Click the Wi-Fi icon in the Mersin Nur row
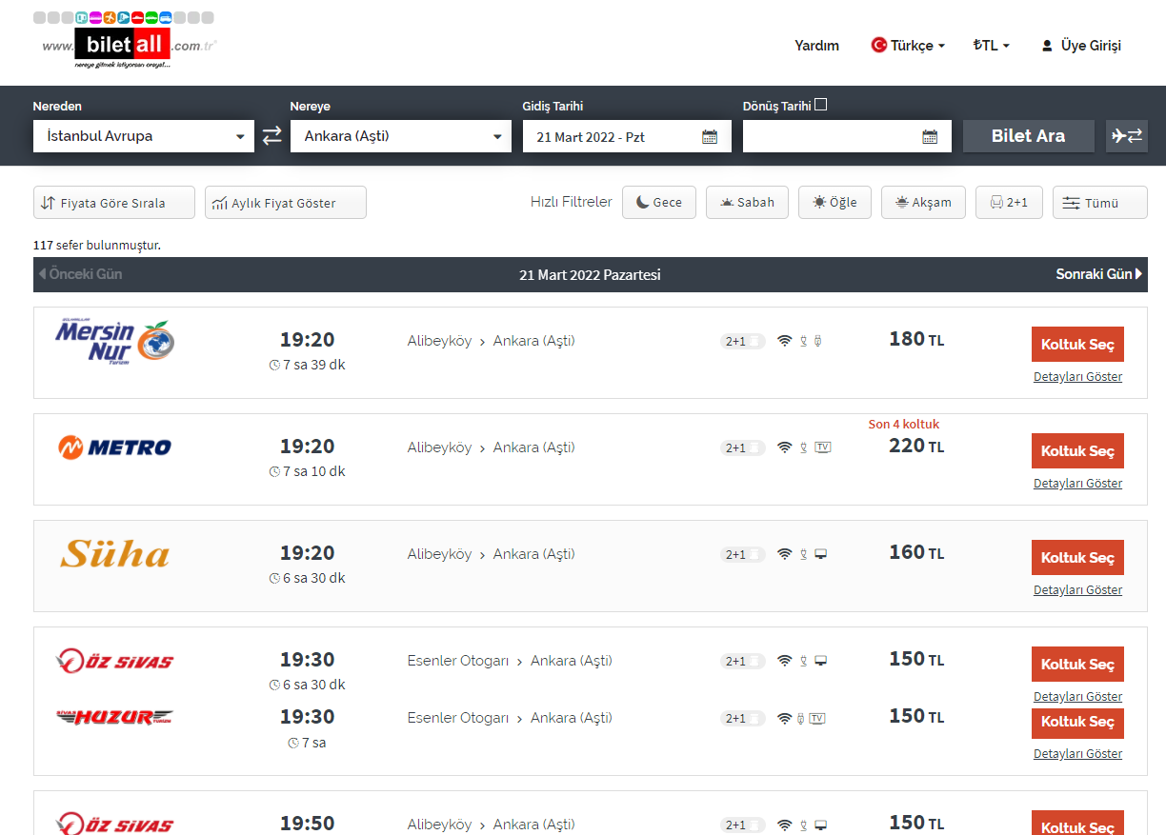This screenshot has width=1166, height=835. pos(784,341)
